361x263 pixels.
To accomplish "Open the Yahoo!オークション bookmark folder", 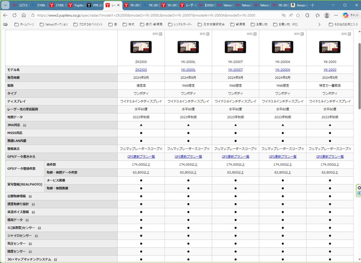I will pyautogui.click(x=54, y=24).
